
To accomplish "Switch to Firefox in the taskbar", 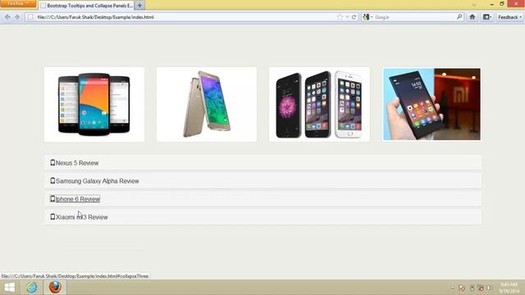I will (x=55, y=288).
